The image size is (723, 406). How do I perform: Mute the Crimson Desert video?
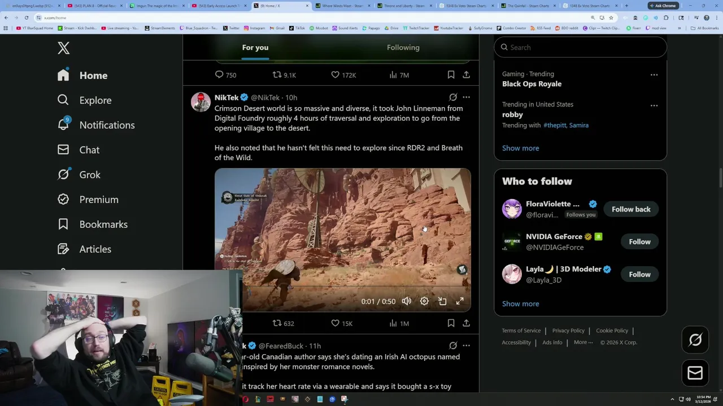(x=407, y=301)
